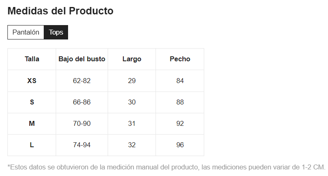Click the Largo column header
Viewport: 328px width, 176px height.
[132, 59]
